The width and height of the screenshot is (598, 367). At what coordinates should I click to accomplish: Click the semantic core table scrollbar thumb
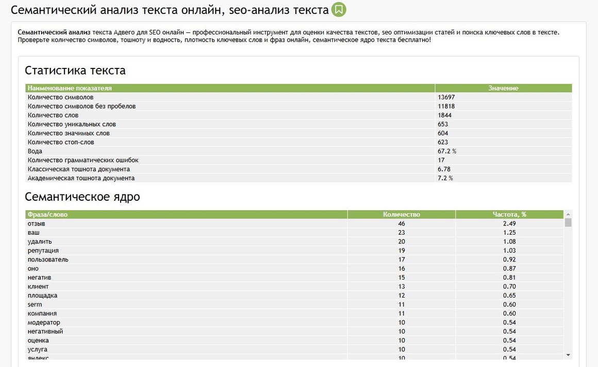(x=568, y=222)
